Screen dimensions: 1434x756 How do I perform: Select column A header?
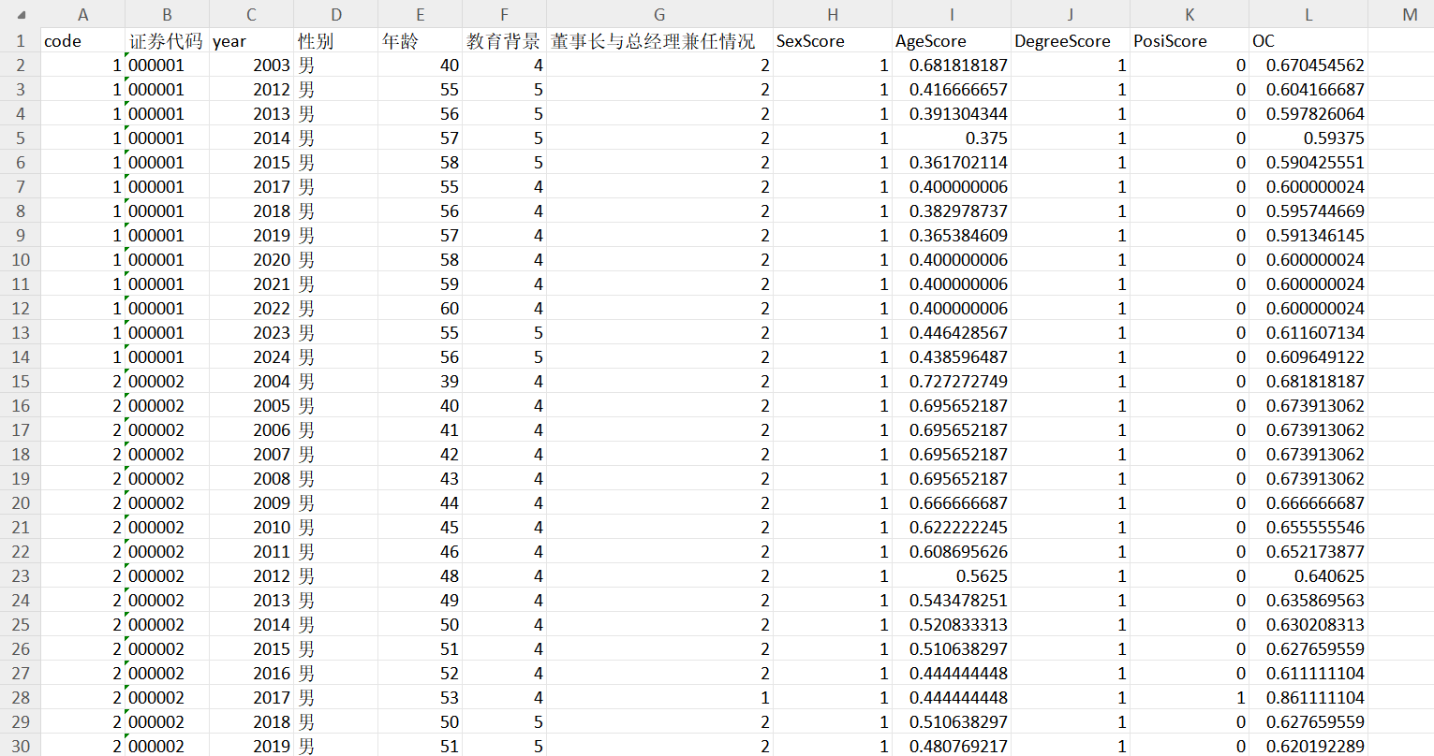click(82, 15)
